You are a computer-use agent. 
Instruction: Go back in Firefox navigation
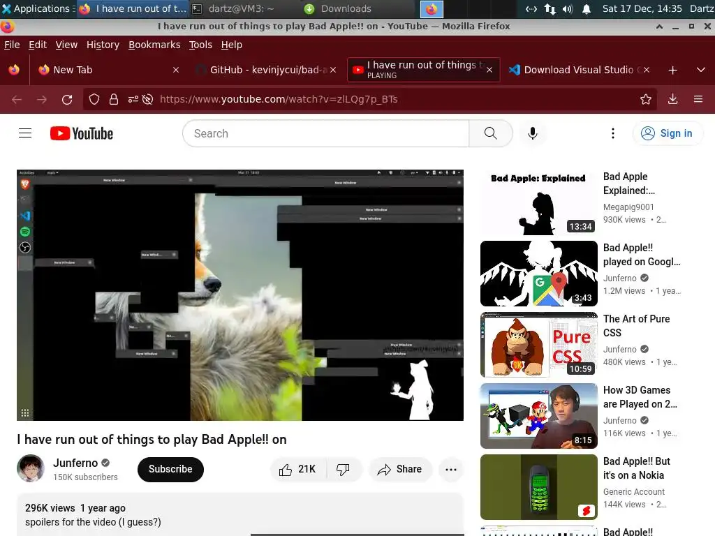(x=17, y=99)
